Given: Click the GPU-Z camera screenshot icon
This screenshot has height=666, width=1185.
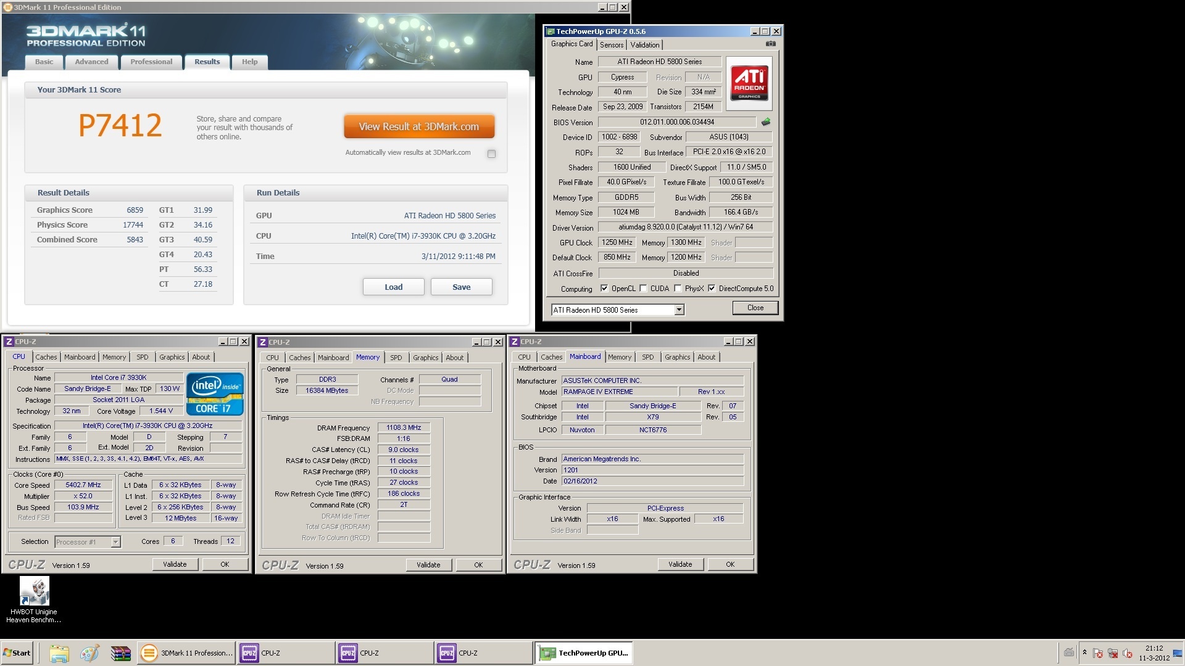Looking at the screenshot, I should pos(770,44).
